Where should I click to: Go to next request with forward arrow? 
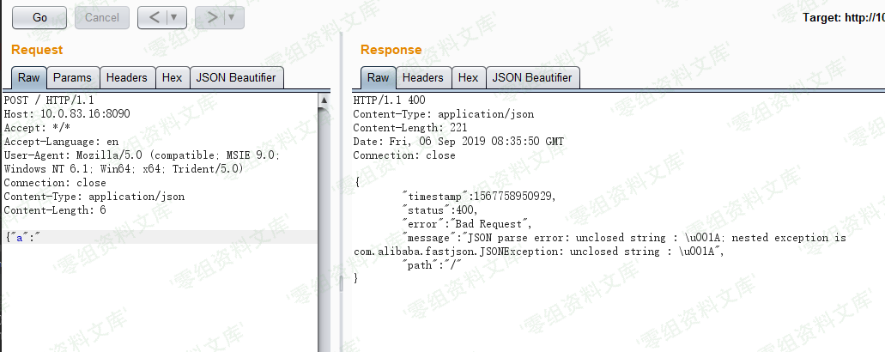pyautogui.click(x=209, y=17)
